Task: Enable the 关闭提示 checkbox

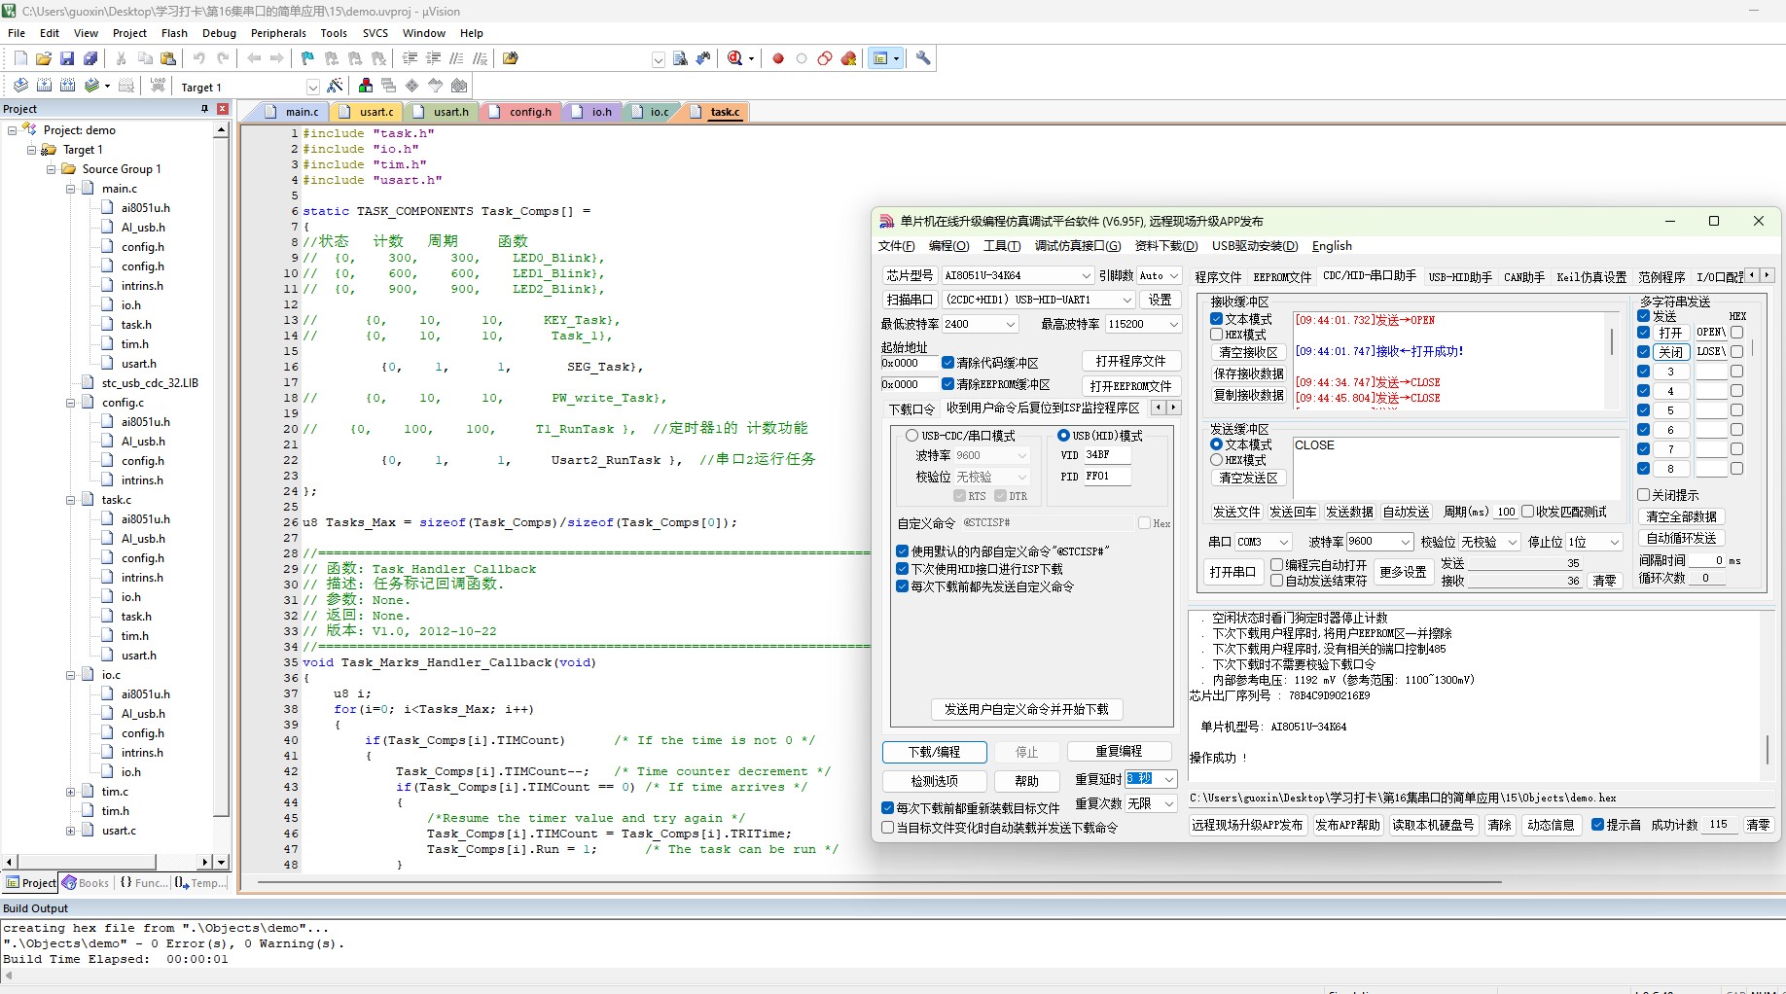Action: [x=1644, y=495]
